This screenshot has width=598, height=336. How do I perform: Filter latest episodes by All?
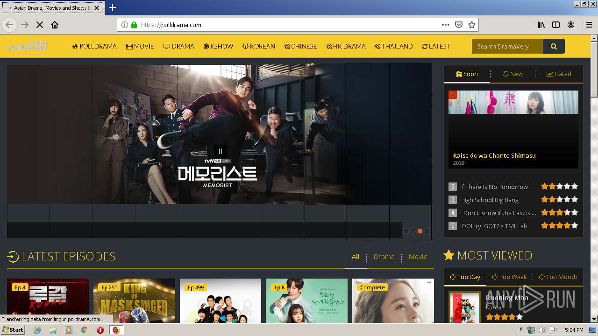pos(356,257)
